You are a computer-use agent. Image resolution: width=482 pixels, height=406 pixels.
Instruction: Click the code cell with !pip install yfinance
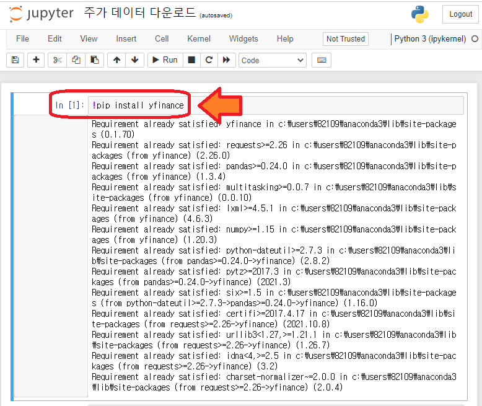[276, 105]
